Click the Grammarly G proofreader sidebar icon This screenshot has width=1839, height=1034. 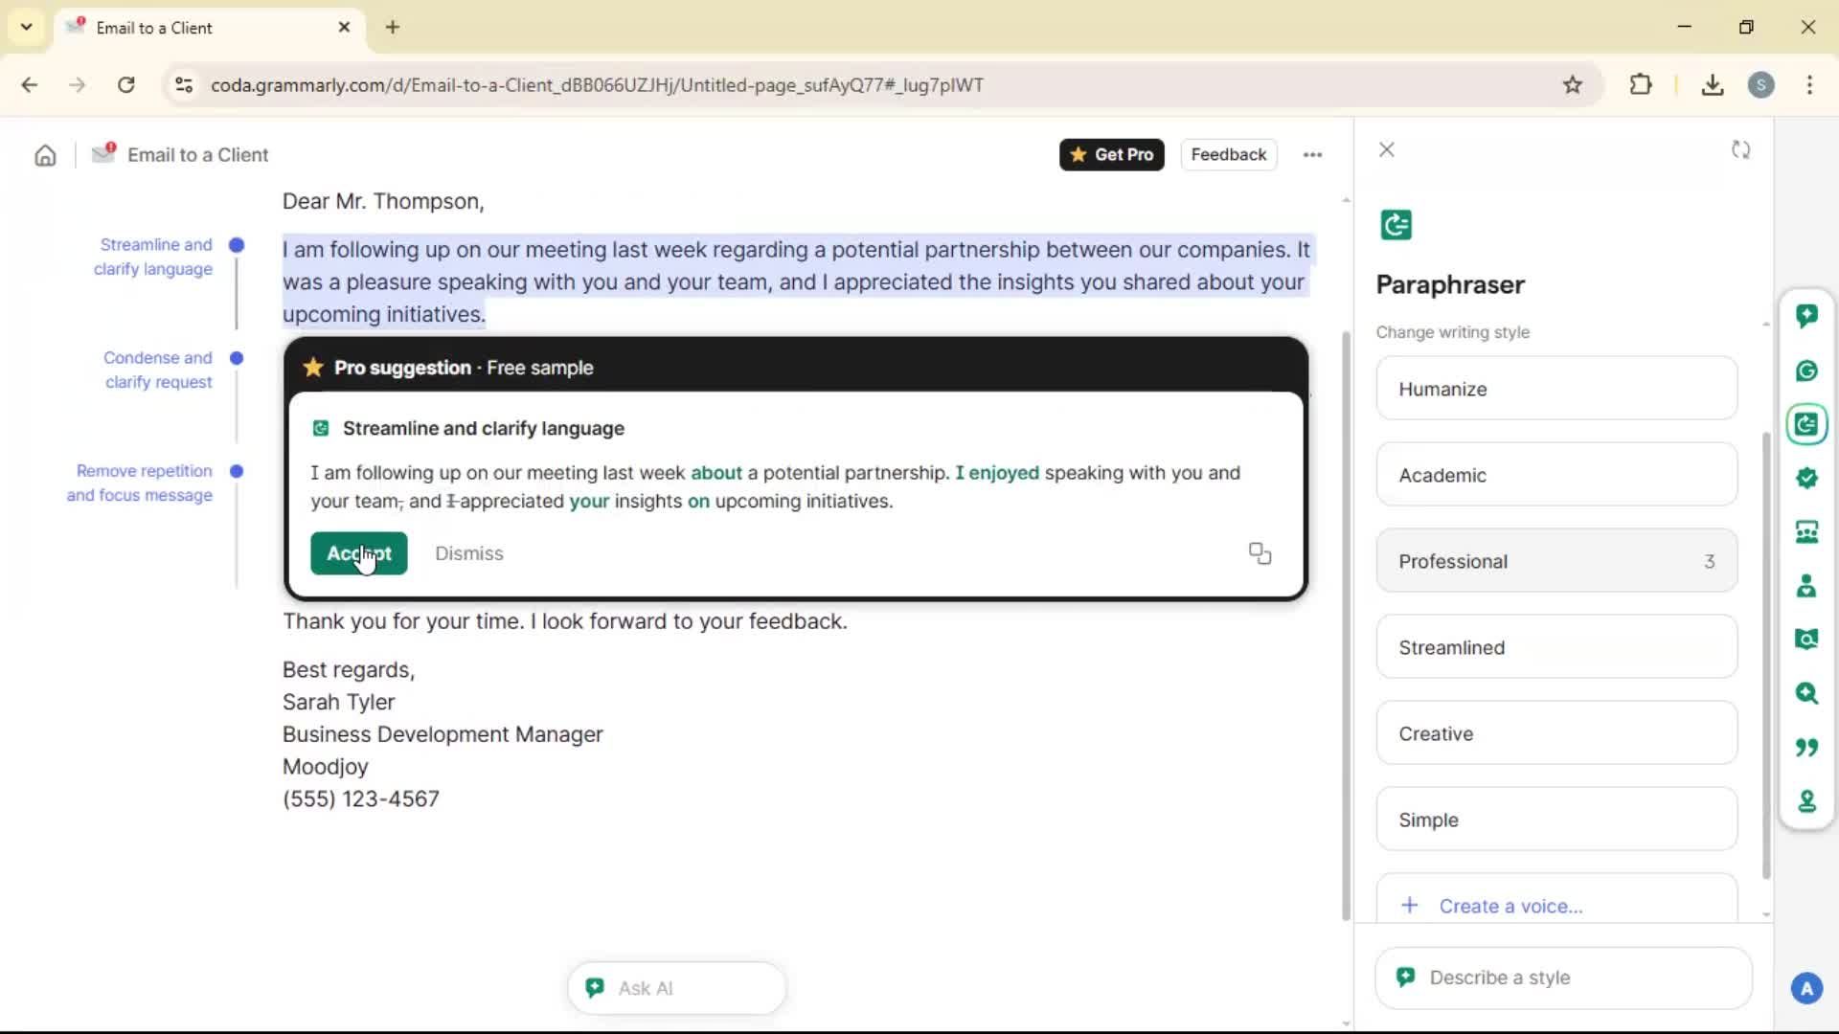(1806, 371)
